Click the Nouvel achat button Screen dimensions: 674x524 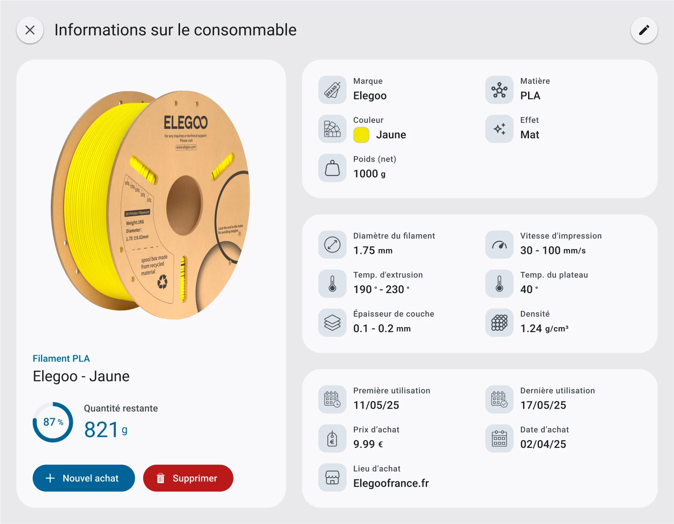(x=84, y=478)
